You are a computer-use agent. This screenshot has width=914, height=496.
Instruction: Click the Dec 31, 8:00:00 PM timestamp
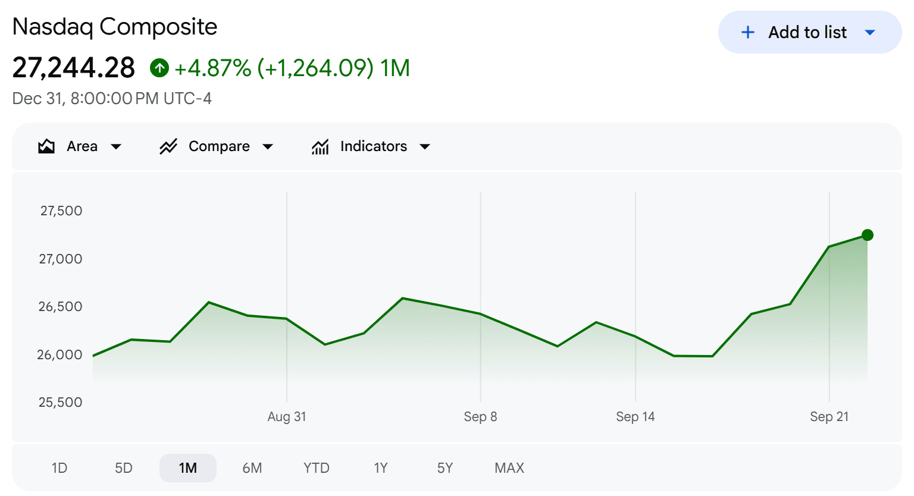(112, 99)
